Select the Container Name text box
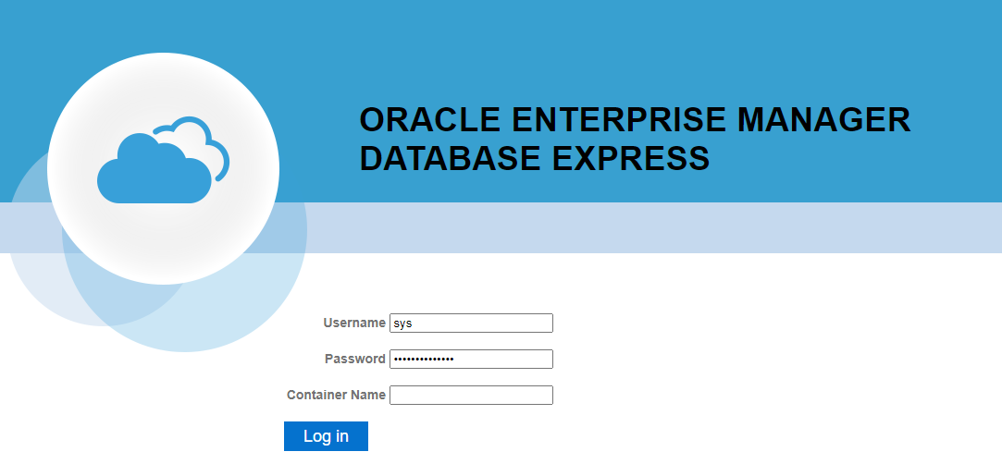Screen dimensions: 1002x476 (x=471, y=395)
